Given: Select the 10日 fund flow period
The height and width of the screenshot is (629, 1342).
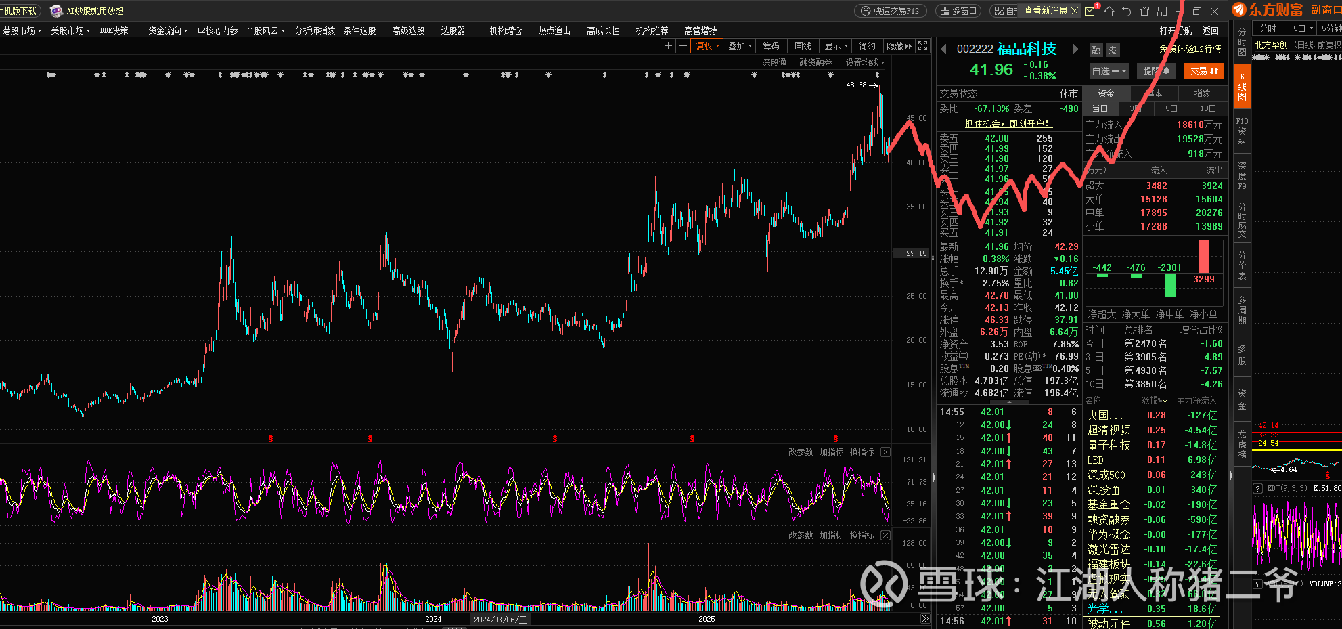Looking at the screenshot, I should pyautogui.click(x=1208, y=108).
